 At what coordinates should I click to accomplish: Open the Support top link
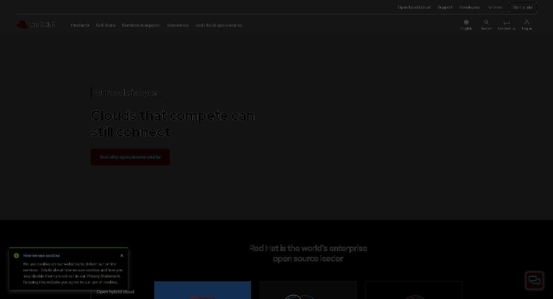click(x=445, y=7)
